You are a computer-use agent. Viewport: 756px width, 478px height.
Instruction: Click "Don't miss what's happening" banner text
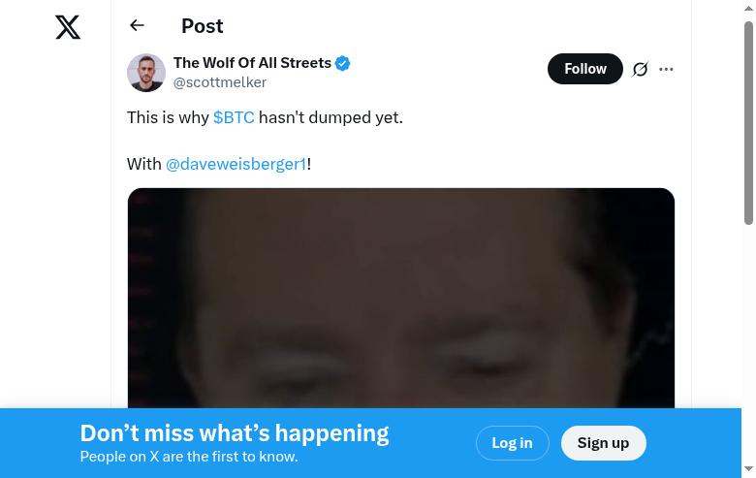click(235, 433)
